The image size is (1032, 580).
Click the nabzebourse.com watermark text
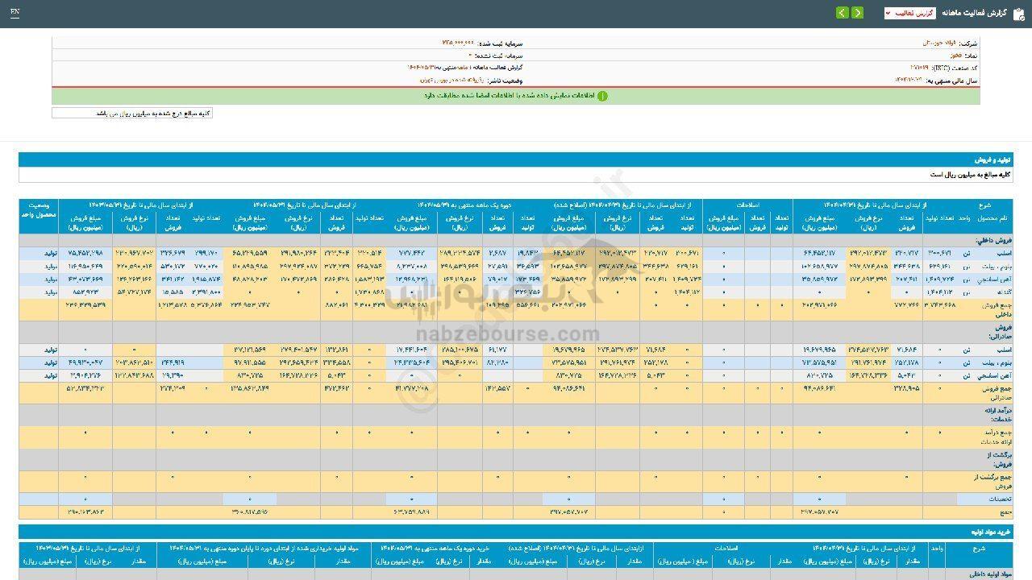point(508,335)
